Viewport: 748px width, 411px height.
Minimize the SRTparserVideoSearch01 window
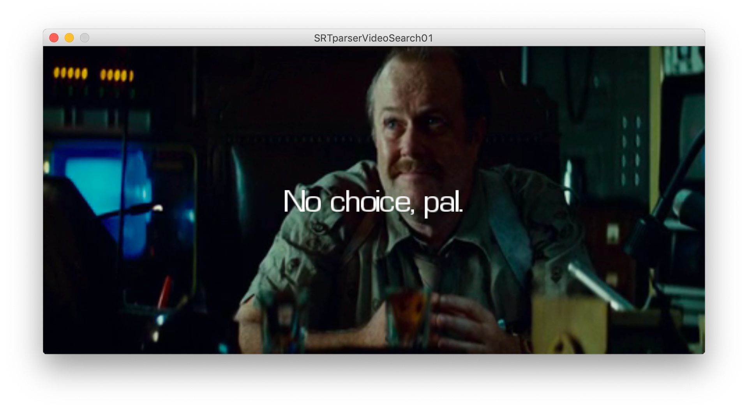69,38
